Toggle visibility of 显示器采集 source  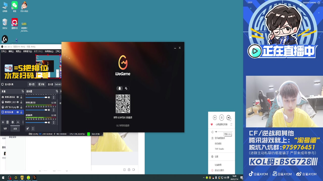(x=18, y=112)
